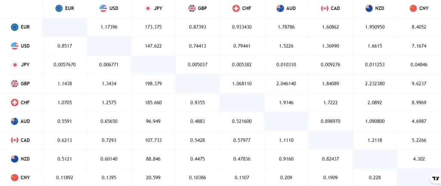This screenshot has width=441, height=186.
Task: Click the Australia flag icon in column header
Action: tap(280, 8)
